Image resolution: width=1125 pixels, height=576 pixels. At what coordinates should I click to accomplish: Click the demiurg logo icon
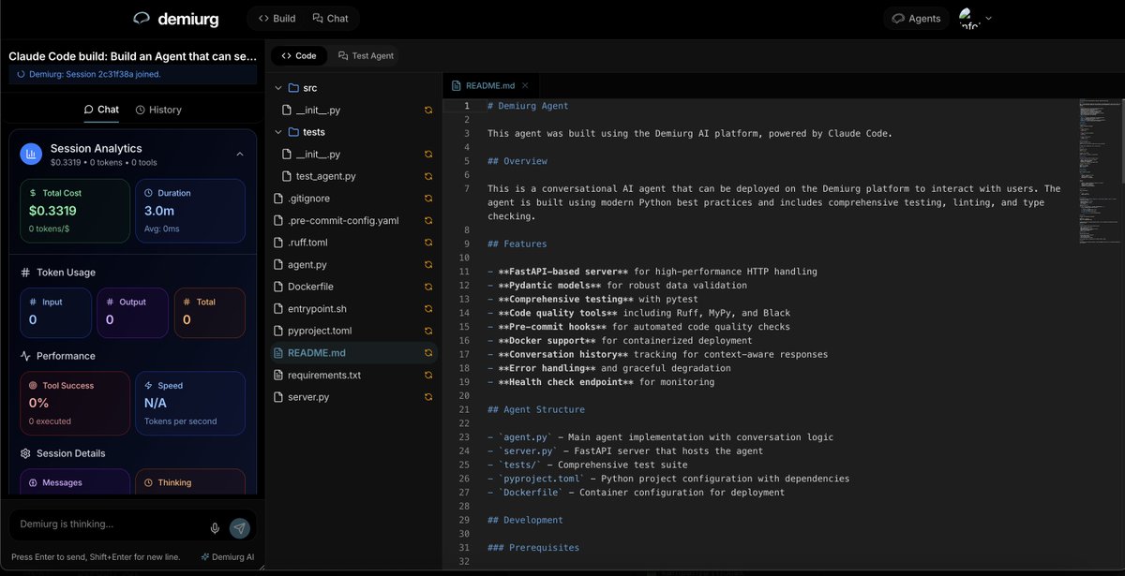pyautogui.click(x=142, y=18)
